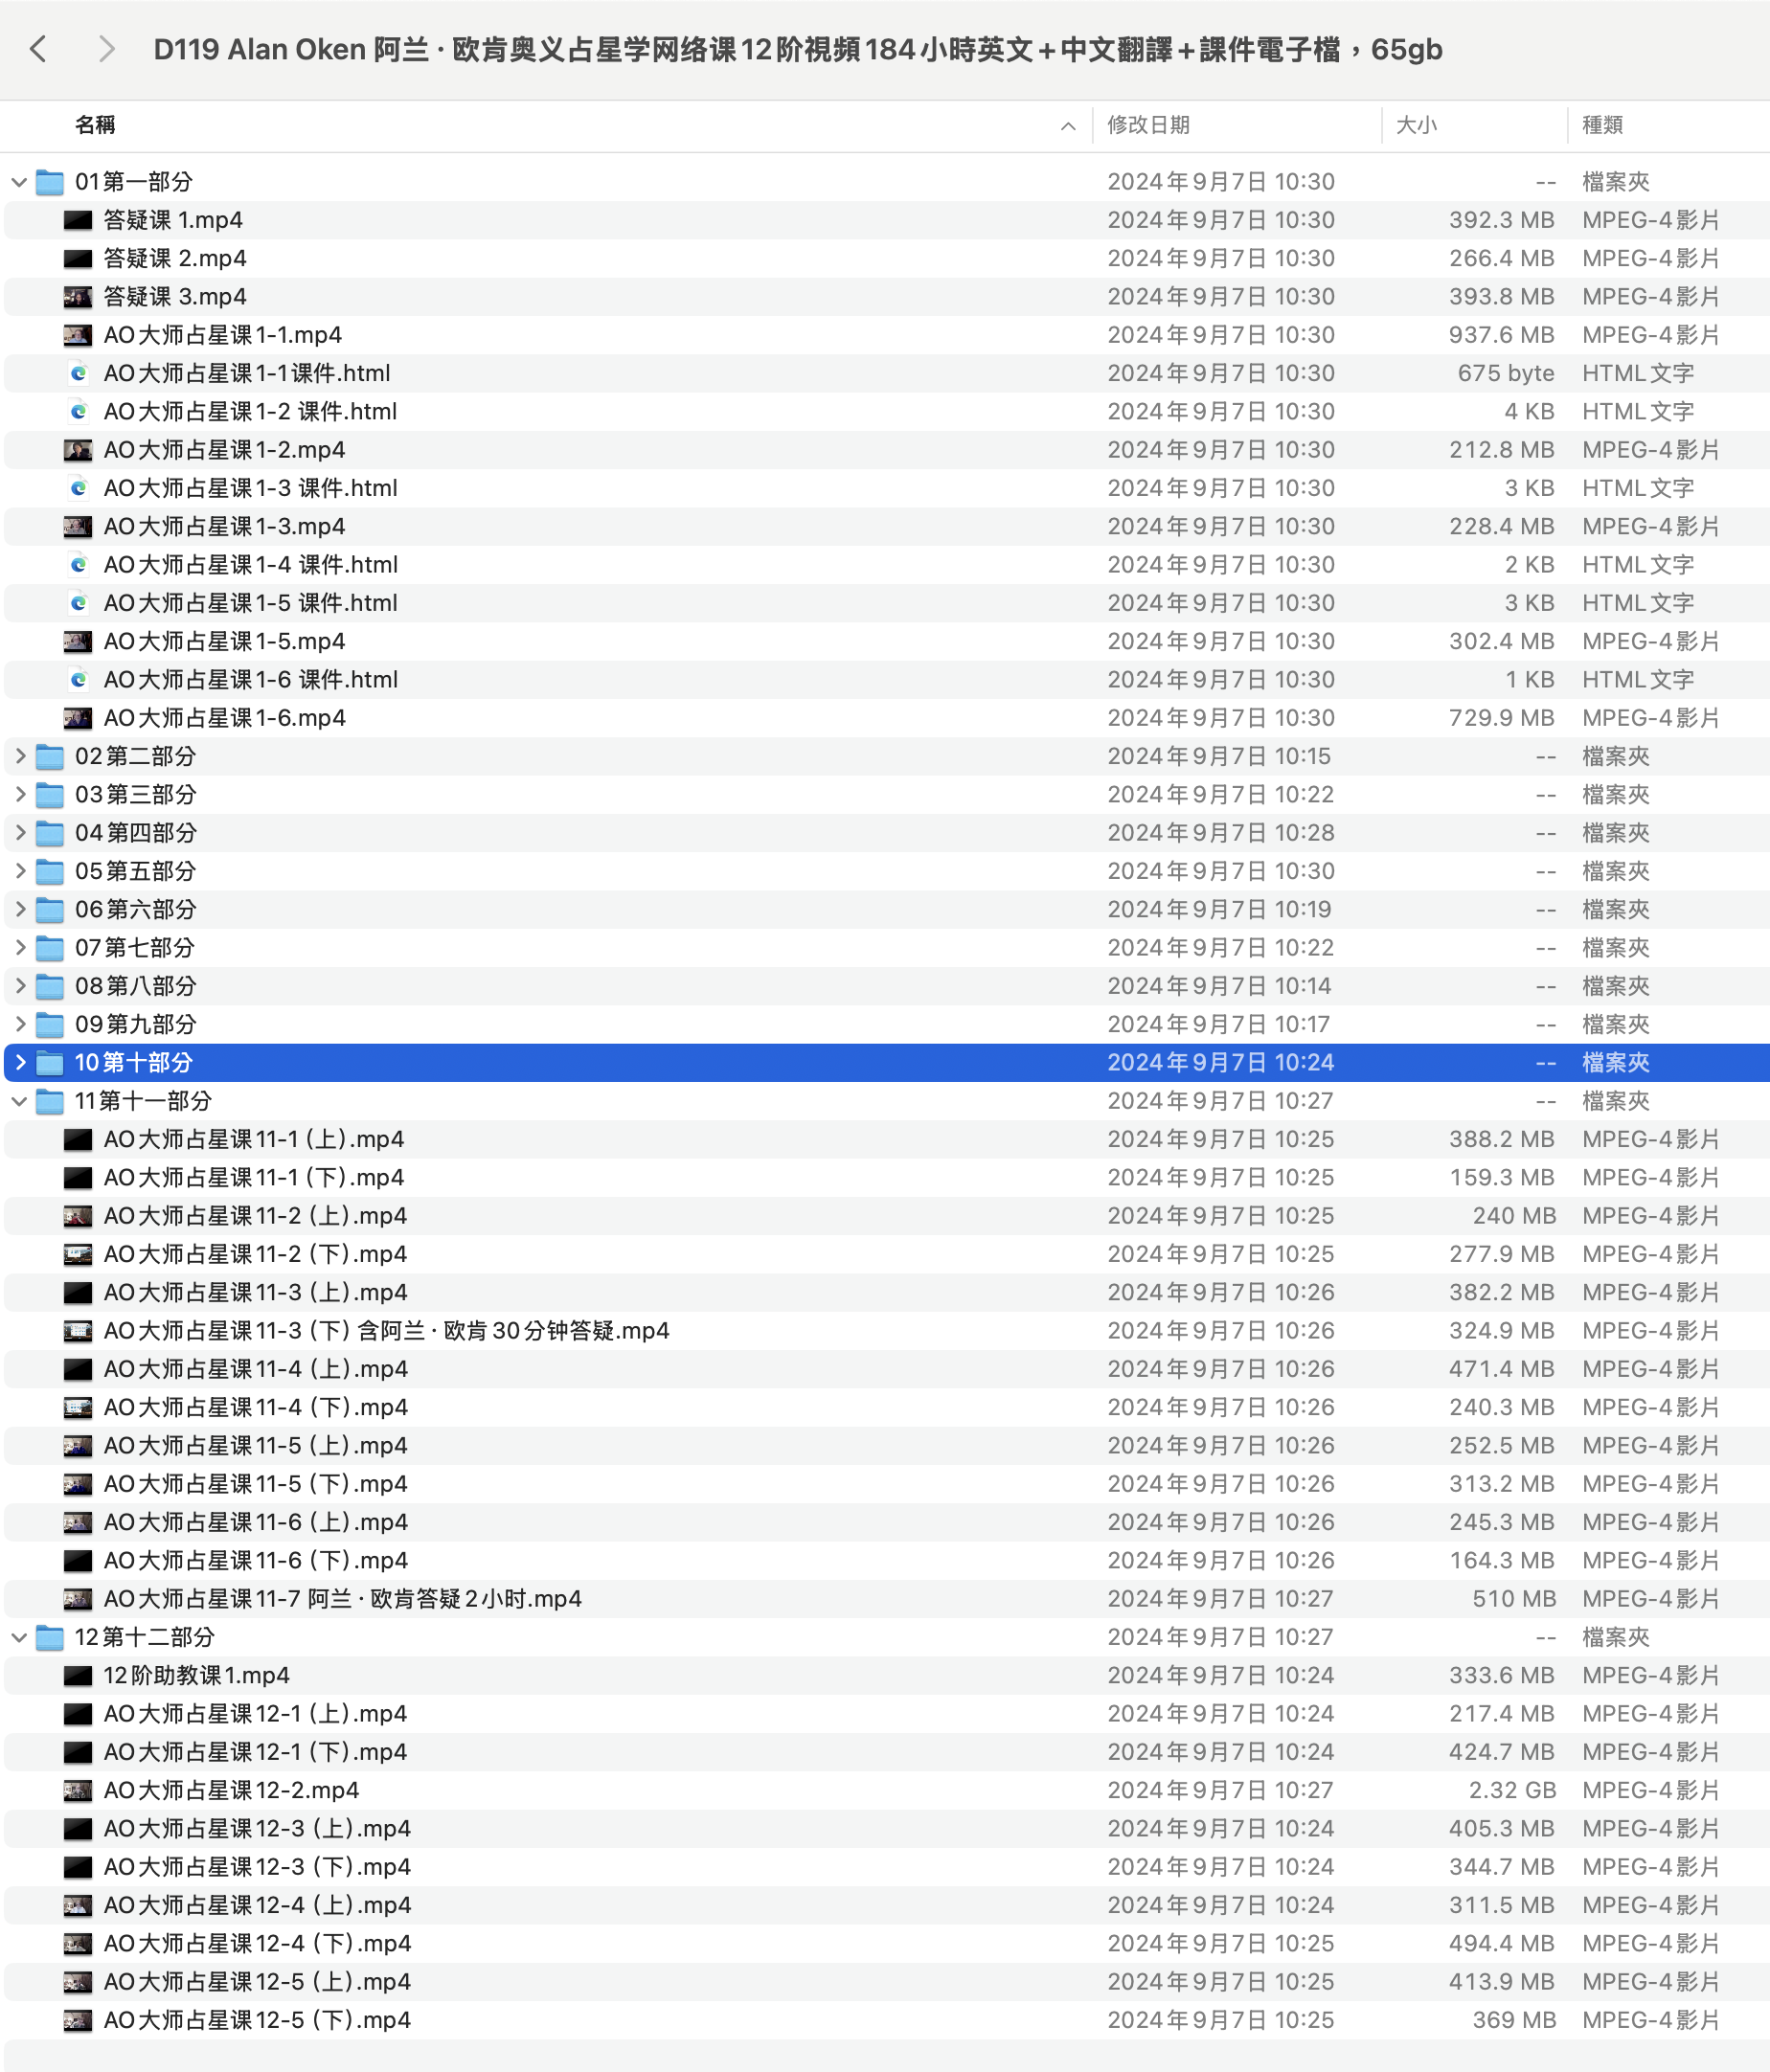Go forward with the right arrow
This screenshot has width=1770, height=2072.
click(x=106, y=49)
